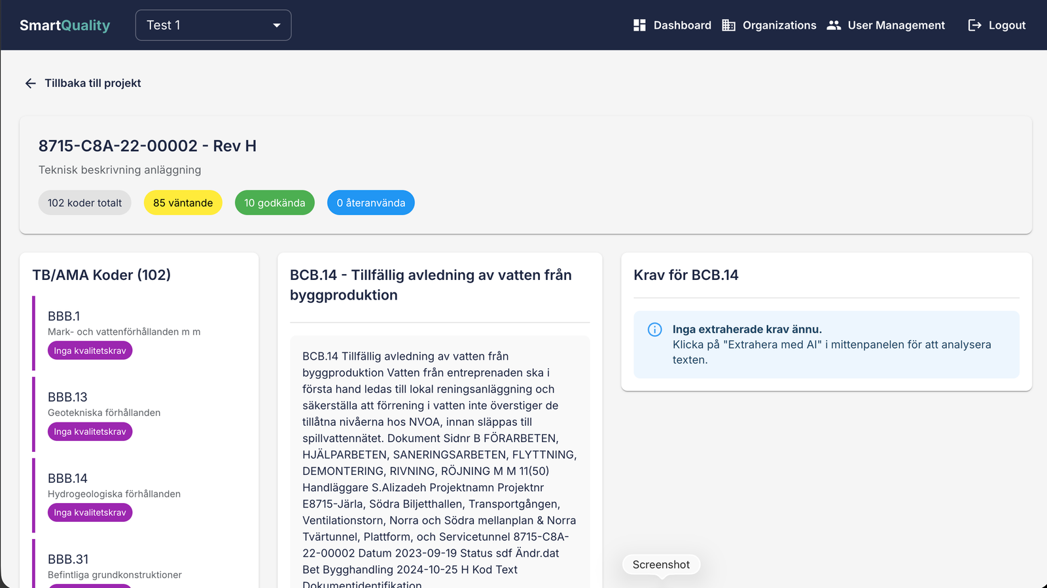
Task: Click Inga kvalitetskrav tag under BBB.1
Action: 90,351
